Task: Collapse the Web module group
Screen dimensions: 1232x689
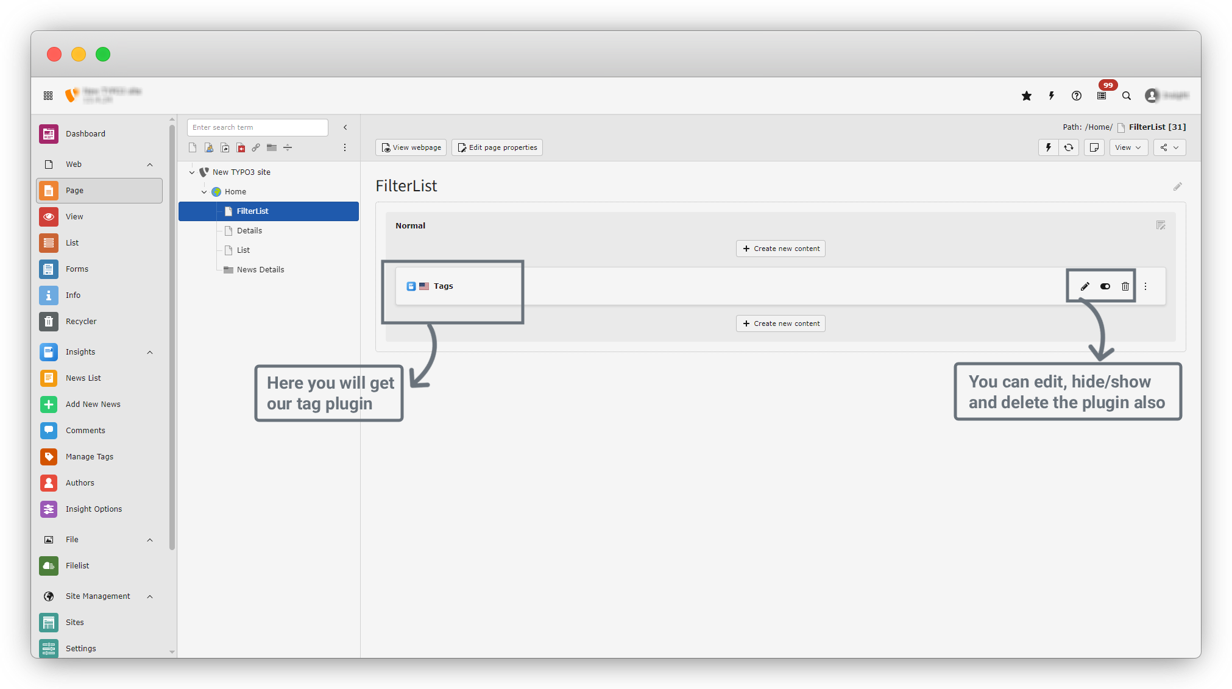Action: pyautogui.click(x=150, y=164)
